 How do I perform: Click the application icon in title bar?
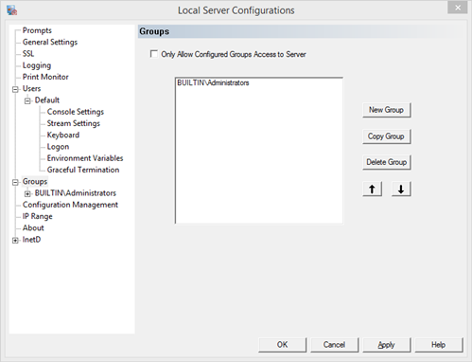click(x=11, y=10)
